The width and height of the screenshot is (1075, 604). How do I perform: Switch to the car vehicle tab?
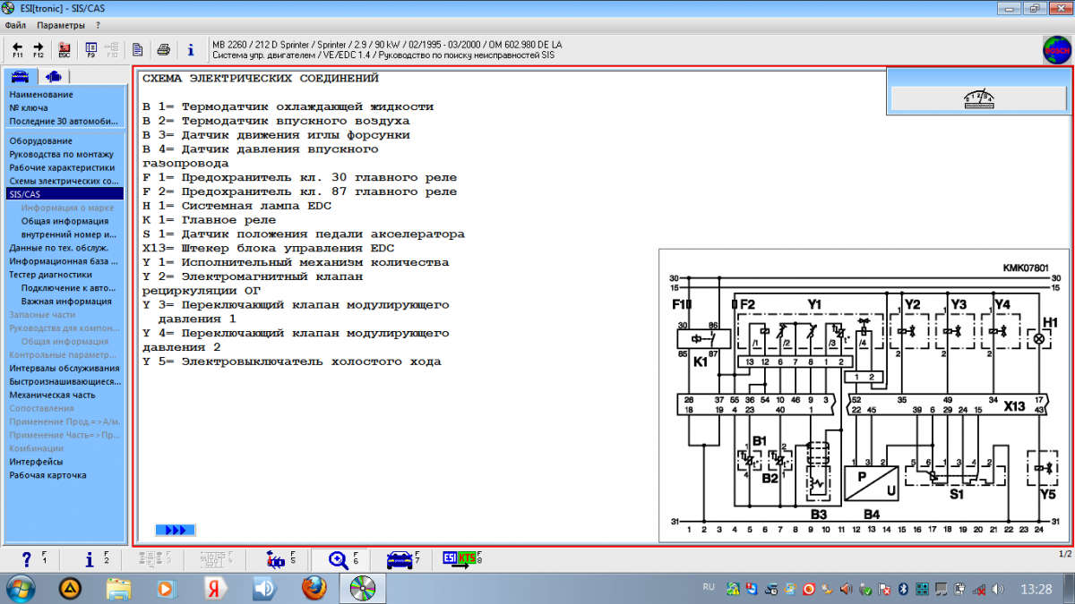pyautogui.click(x=21, y=76)
